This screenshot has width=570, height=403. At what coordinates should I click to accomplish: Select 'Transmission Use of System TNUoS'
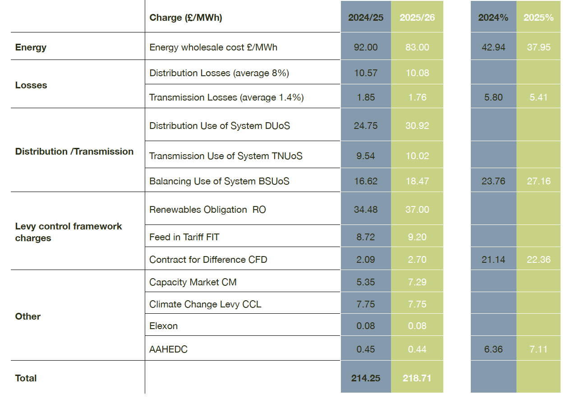pos(226,156)
